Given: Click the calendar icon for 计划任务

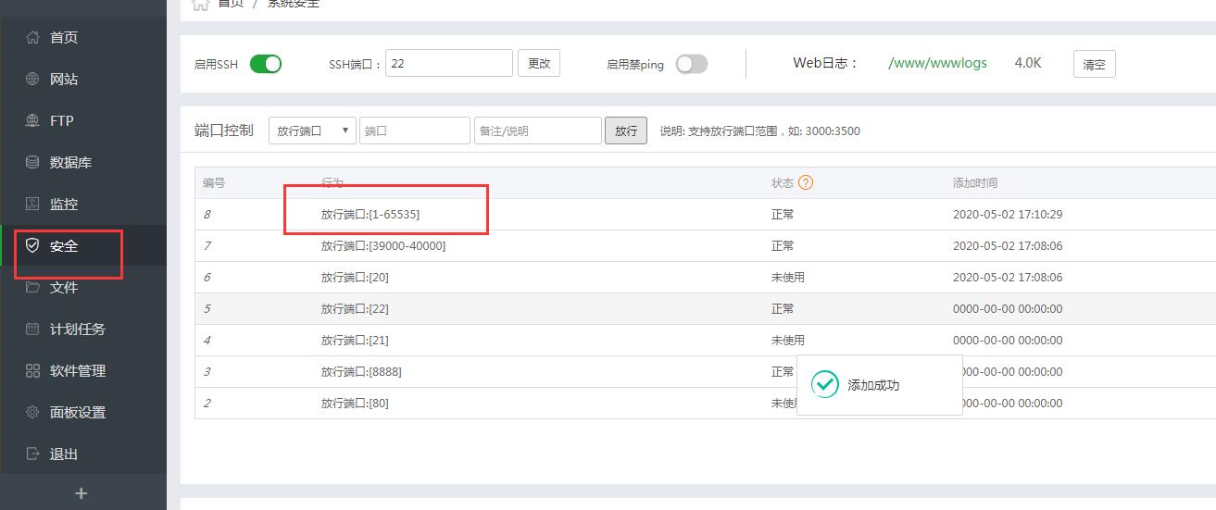Looking at the screenshot, I should click(x=32, y=330).
